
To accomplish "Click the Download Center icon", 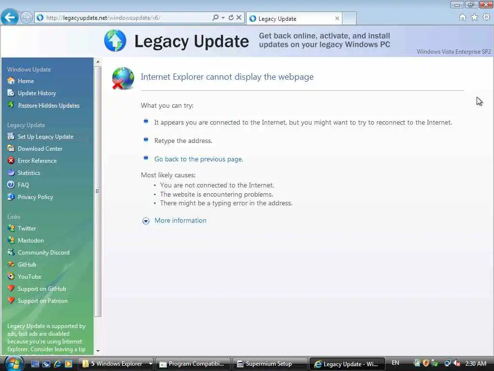I will [x=11, y=148].
